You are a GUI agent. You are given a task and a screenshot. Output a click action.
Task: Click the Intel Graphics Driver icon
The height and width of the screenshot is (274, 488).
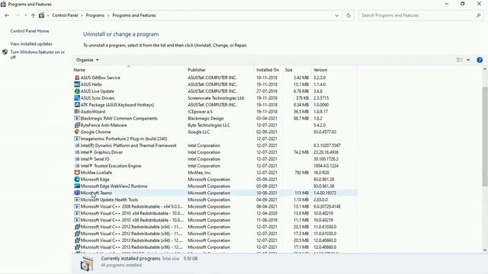pos(77,152)
